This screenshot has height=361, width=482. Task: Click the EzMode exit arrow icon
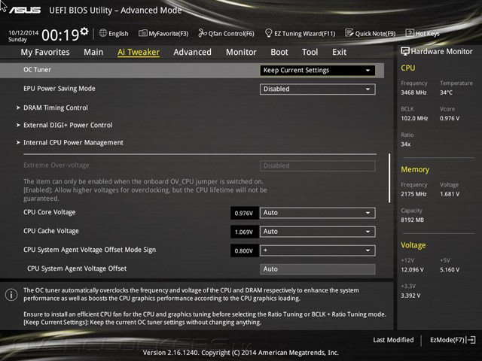(x=471, y=340)
